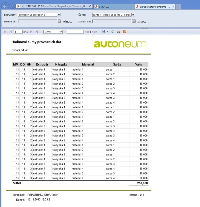Click the Násypka column header
This screenshot has width=200, height=207.
tap(61, 65)
